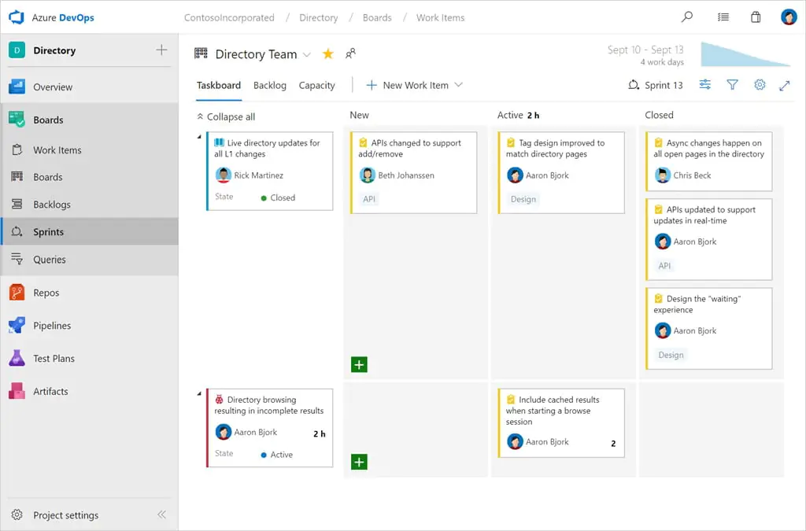Open search using the magnifier icon
Screen dimensions: 806x531
point(686,16)
